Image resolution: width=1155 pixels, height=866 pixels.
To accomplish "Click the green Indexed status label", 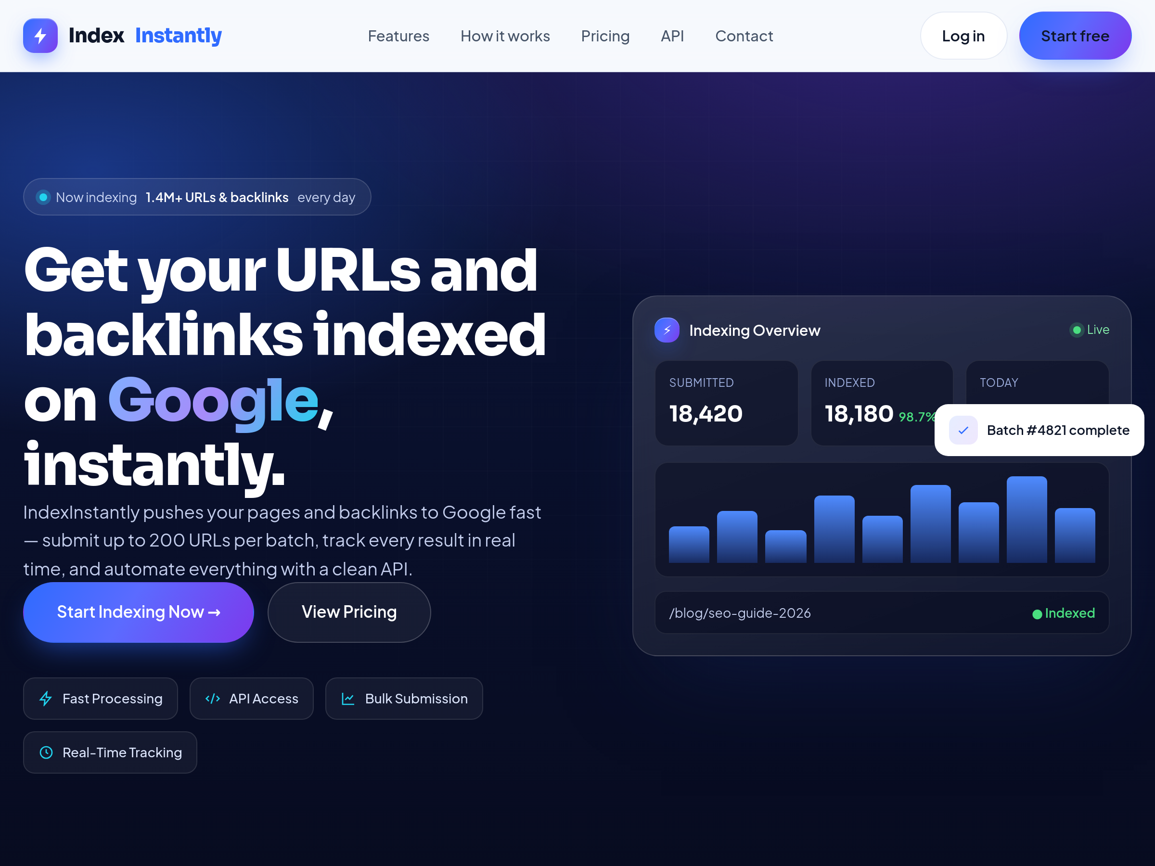I will (x=1069, y=613).
